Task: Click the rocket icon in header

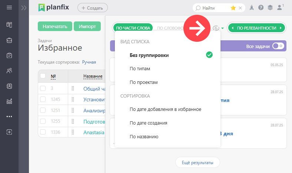Action: tap(252, 8)
